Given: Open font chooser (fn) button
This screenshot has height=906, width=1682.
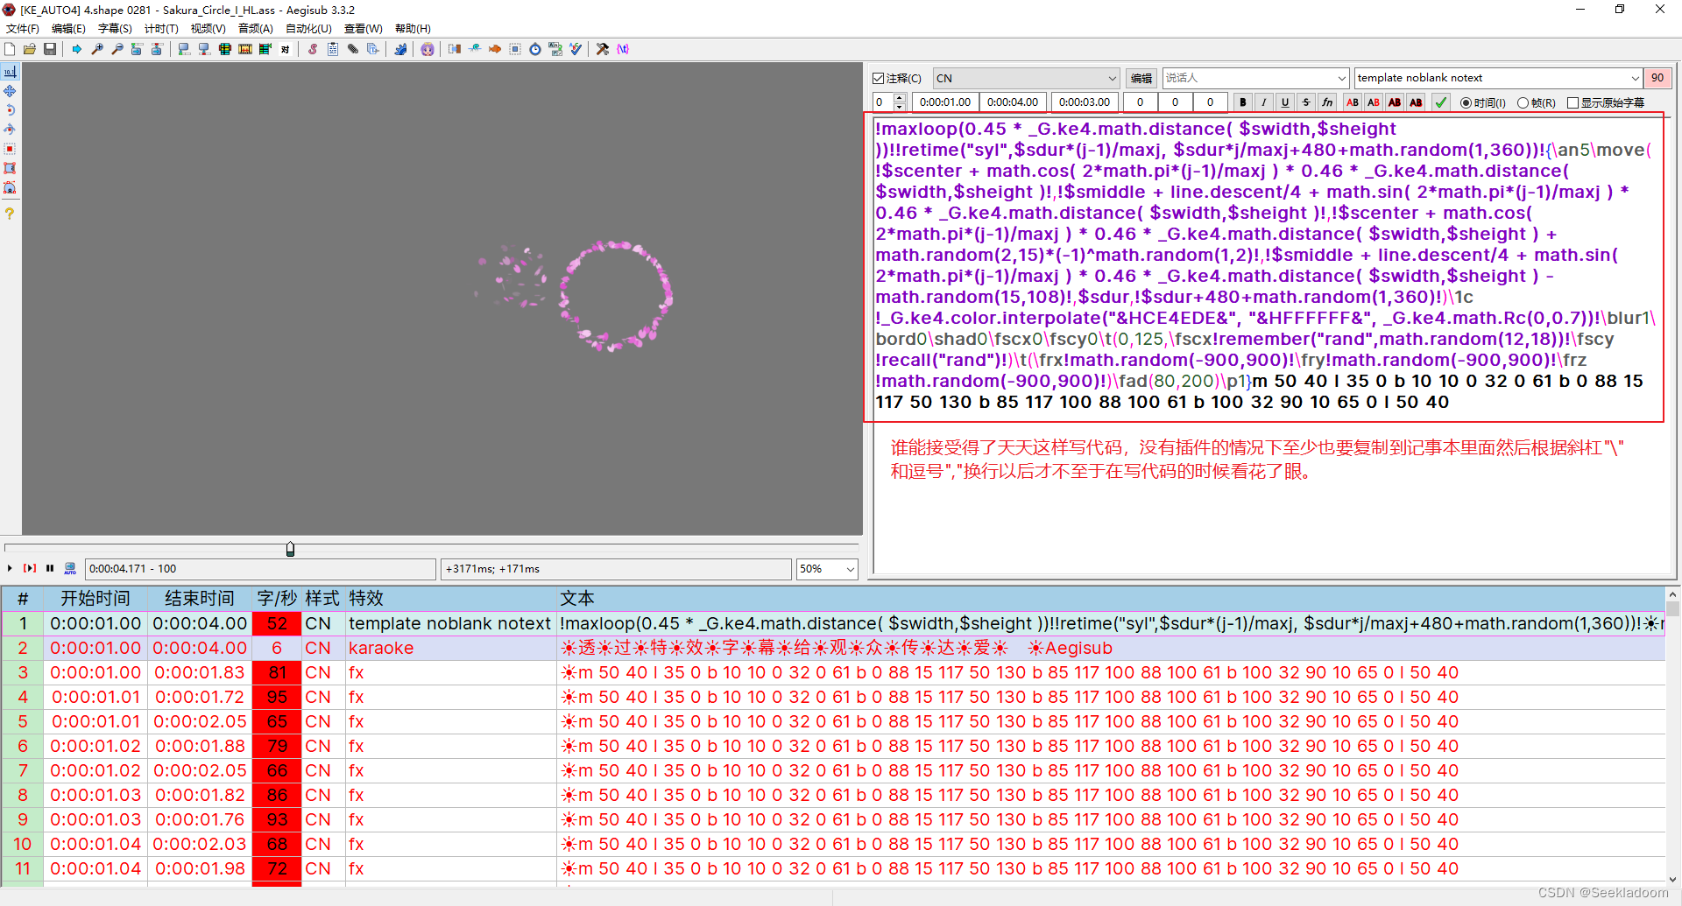Looking at the screenshot, I should click(x=1327, y=102).
